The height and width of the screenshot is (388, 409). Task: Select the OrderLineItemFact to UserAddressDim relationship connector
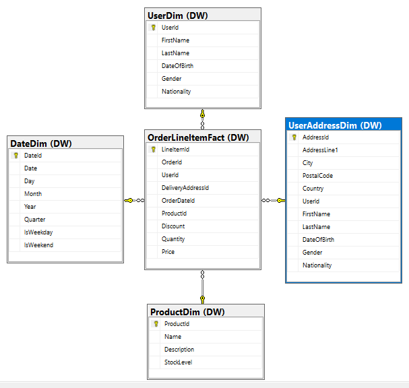273,200
